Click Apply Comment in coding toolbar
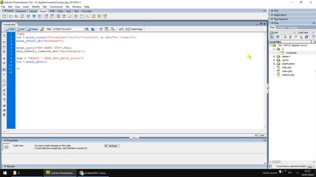The image size is (316, 177). (4, 81)
